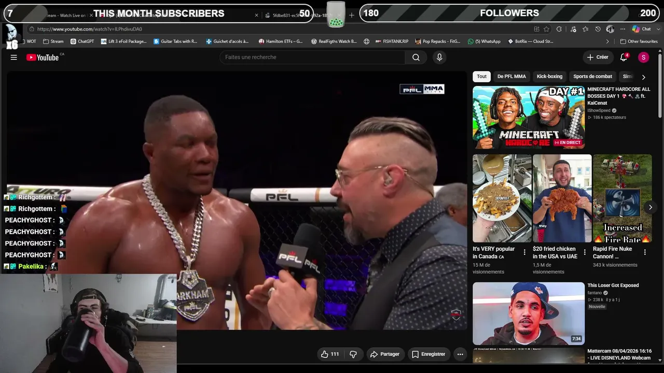Image resolution: width=664 pixels, height=373 pixels.
Task: Like the video with thumbs up
Action: [x=330, y=354]
